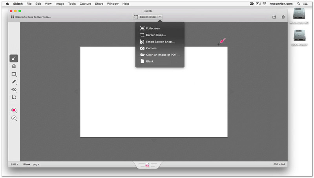Click the Blank file name field
Viewport: 314px width, 178px height.
[x=27, y=164]
